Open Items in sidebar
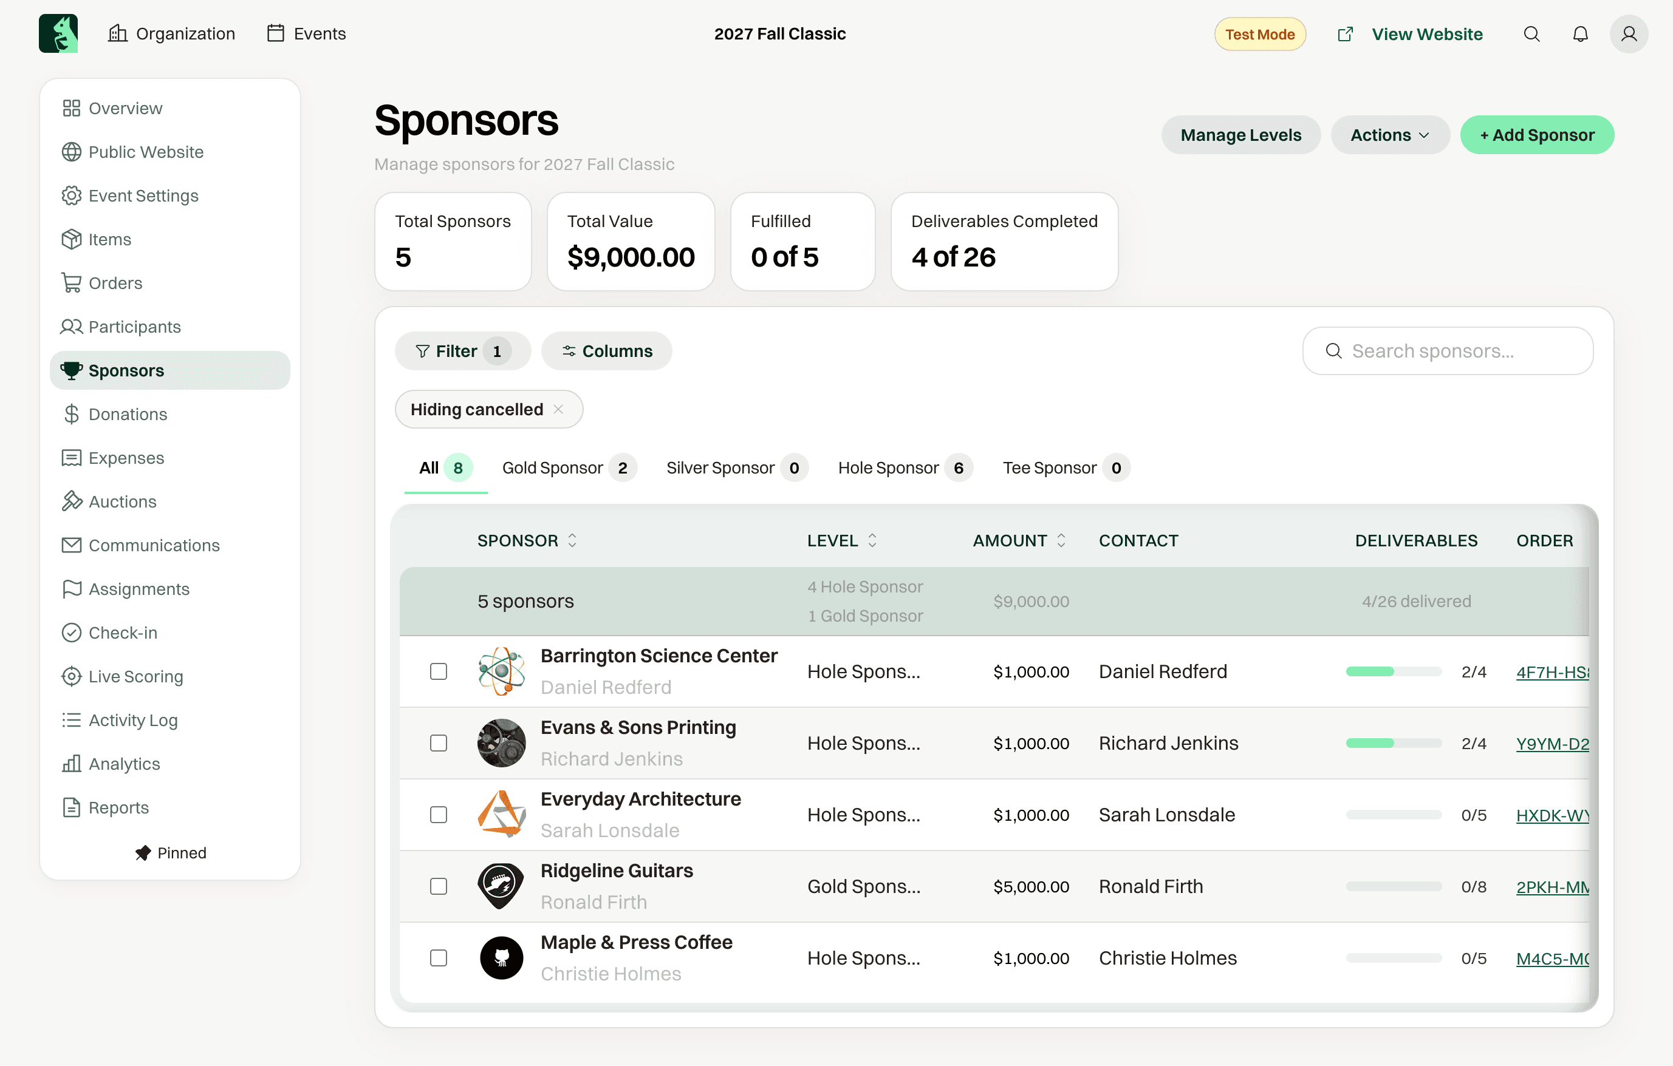The height and width of the screenshot is (1066, 1673). [x=170, y=240]
